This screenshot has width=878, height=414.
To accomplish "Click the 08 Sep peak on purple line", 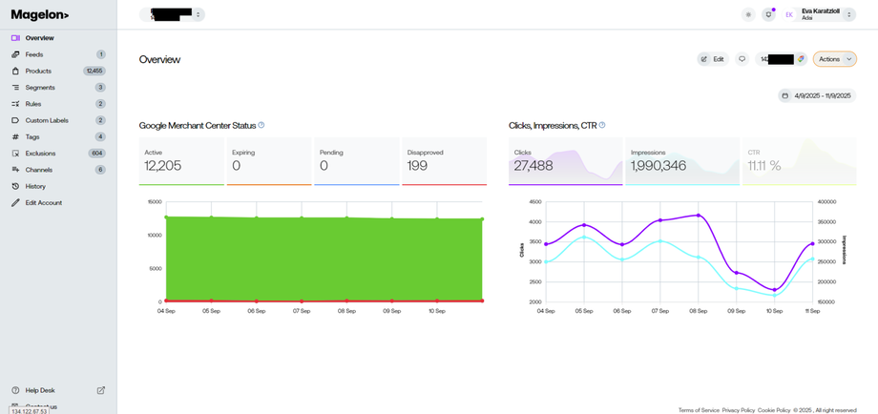I will click(700, 216).
